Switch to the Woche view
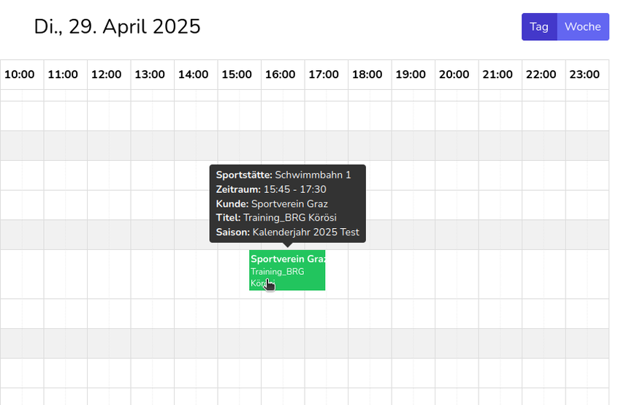 (582, 27)
